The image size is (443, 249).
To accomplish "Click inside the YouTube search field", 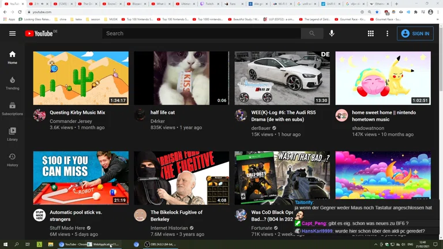I will coord(202,33).
